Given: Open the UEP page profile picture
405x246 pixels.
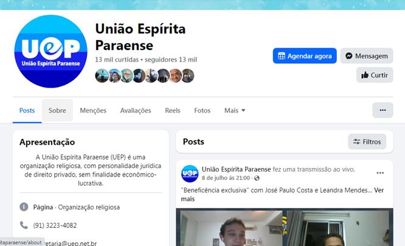Looking at the screenshot, I should pyautogui.click(x=51, y=51).
